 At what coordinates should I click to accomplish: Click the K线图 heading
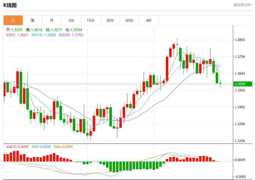(10, 5)
